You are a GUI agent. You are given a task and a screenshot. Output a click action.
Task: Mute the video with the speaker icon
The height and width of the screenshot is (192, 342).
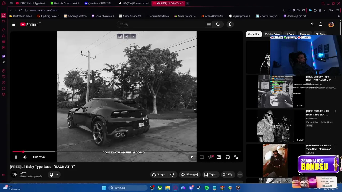tap(25, 157)
